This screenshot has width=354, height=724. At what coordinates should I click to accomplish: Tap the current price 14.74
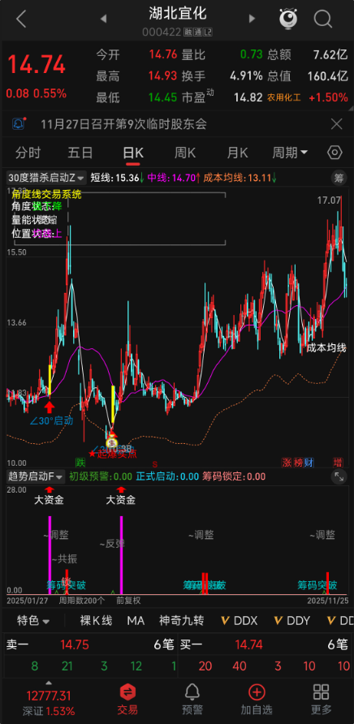(36, 64)
